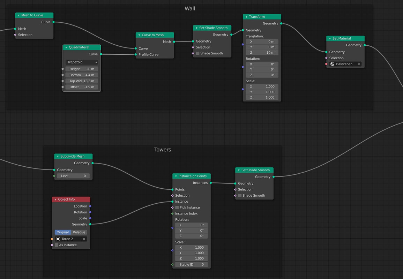Click the Object Info node header
The width and height of the screenshot is (403, 279).
71,199
